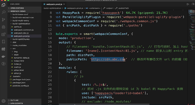Open other.html file
This screenshot has width=195, height=105.
[19, 70]
